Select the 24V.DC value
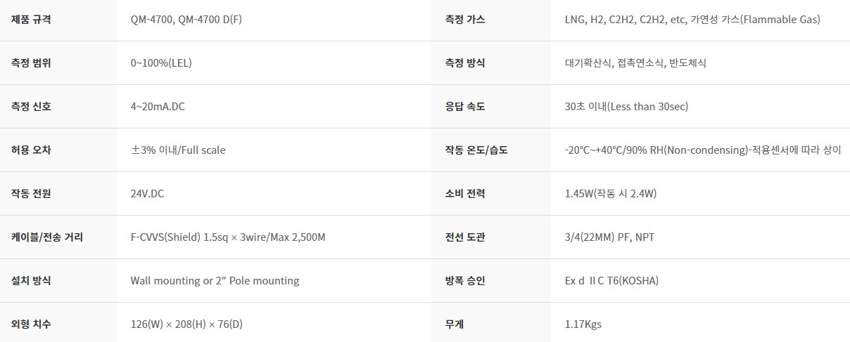Viewport: 850px width, 342px height. click(x=147, y=194)
